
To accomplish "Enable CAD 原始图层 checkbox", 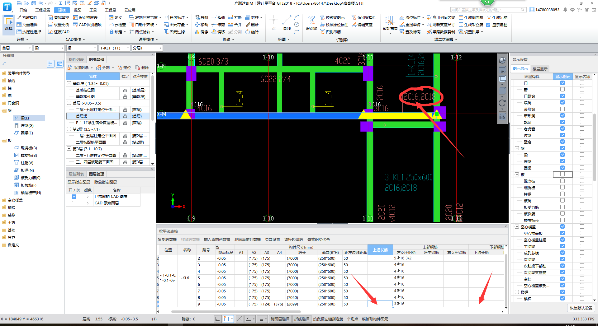I will click(x=74, y=203).
